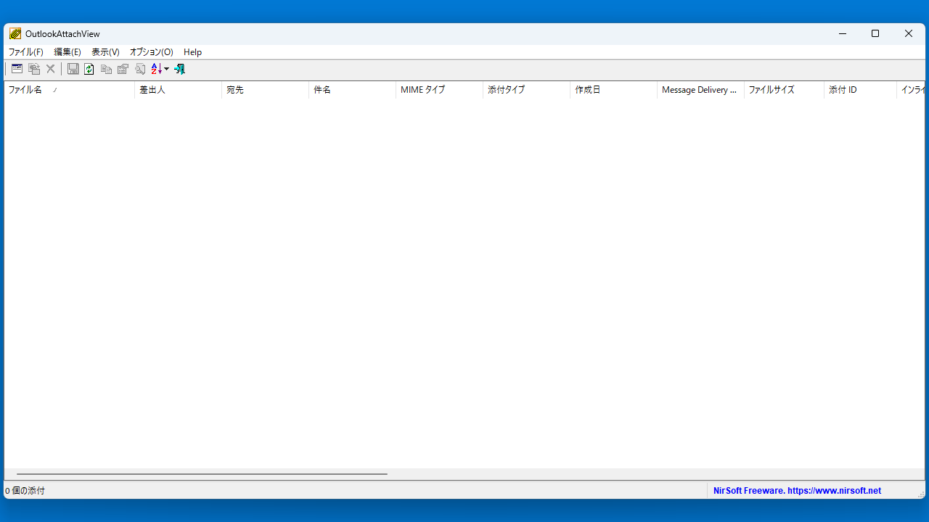Sort by the ファイル名 column header
Viewport: 929px width, 522px height.
coord(70,90)
